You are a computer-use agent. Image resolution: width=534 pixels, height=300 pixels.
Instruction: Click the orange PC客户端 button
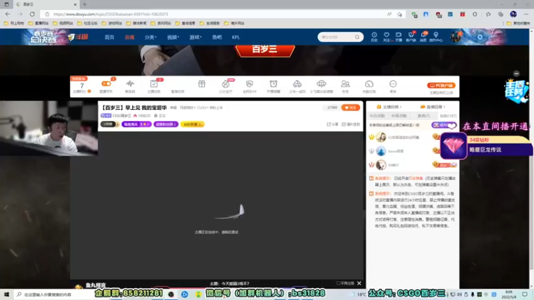(441, 85)
